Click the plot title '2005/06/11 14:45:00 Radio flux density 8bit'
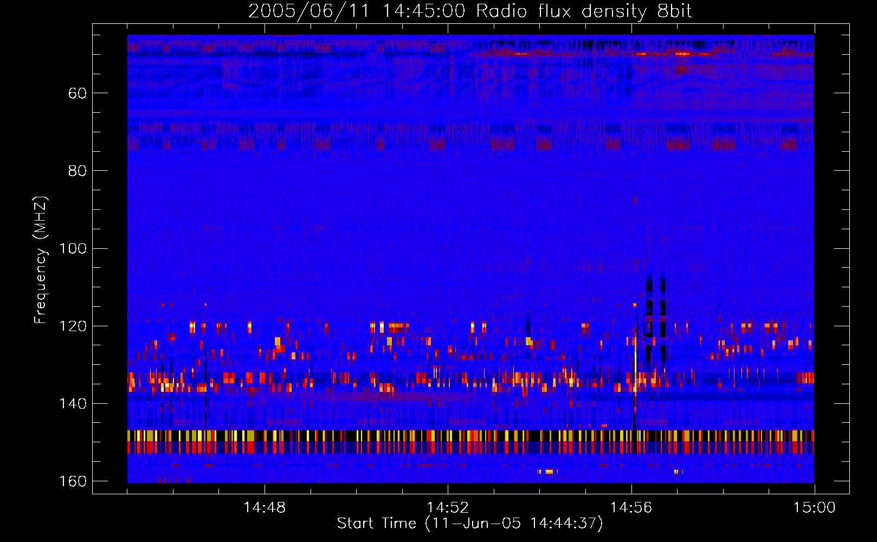The image size is (877, 542). point(470,11)
